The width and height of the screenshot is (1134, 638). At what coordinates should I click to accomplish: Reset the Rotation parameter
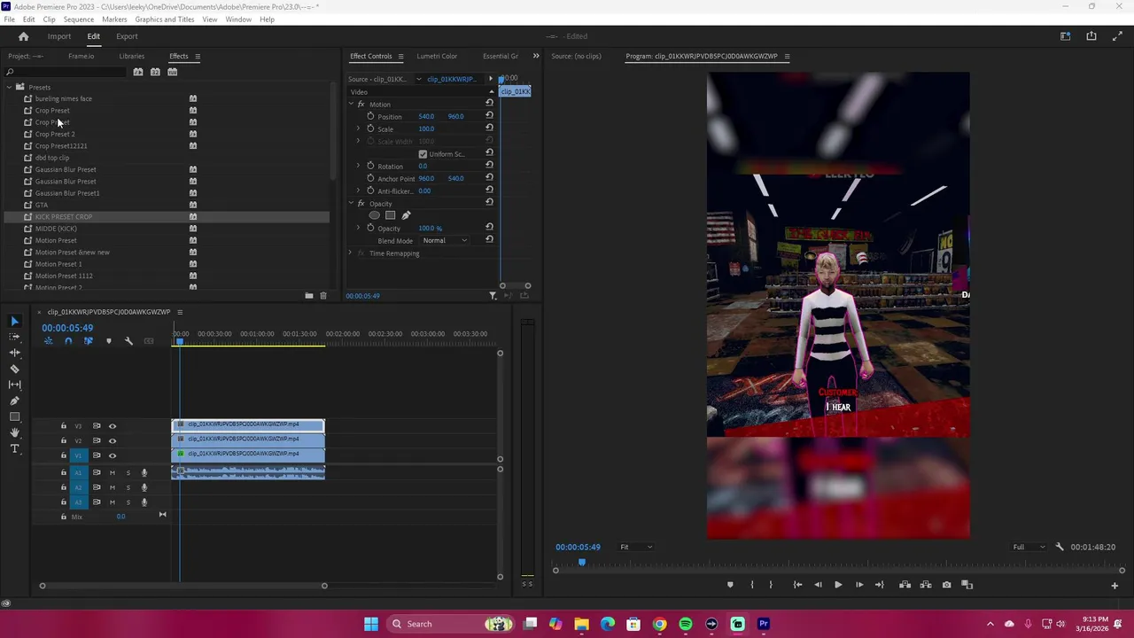pos(489,166)
